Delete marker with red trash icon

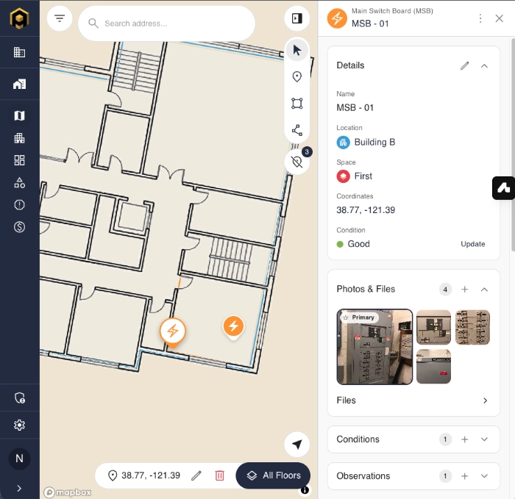point(219,475)
